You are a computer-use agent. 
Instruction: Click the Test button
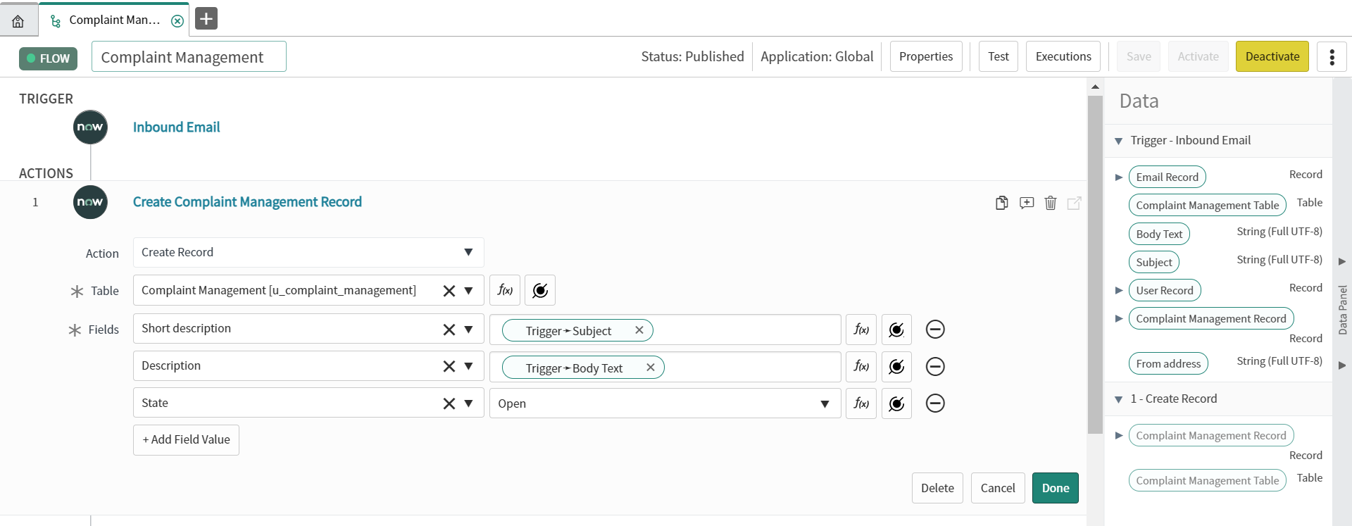pos(998,56)
